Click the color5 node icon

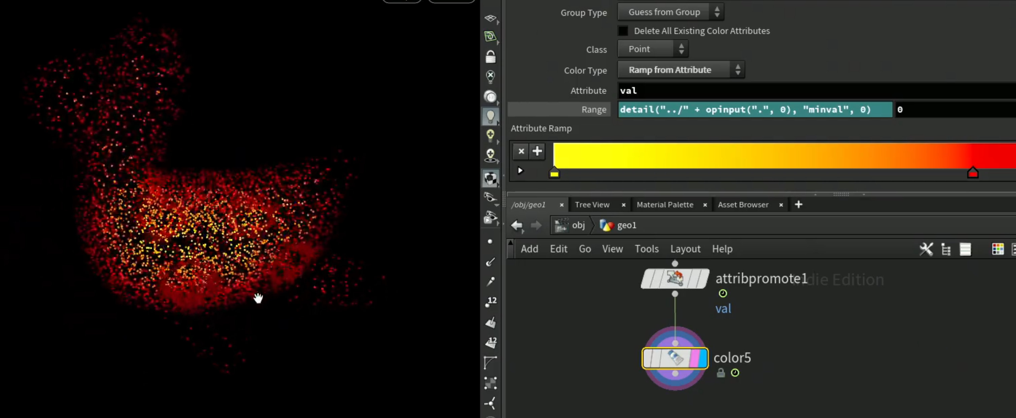675,358
